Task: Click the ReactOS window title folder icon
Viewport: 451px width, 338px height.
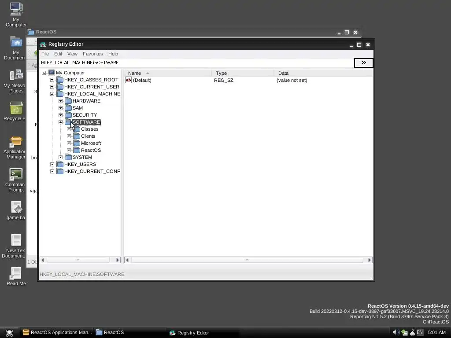Action: 31,32
